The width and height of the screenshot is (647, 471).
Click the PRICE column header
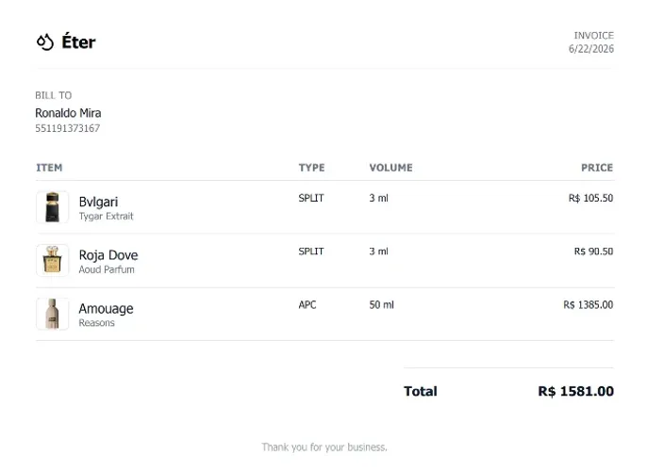597,168
